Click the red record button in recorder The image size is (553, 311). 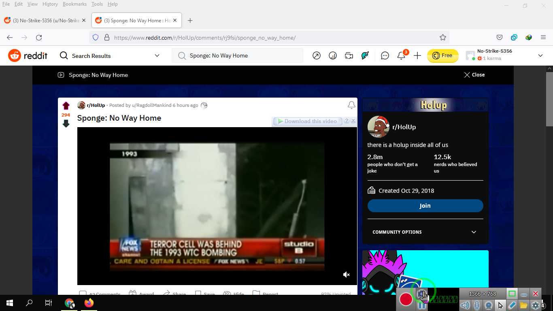[406, 299]
